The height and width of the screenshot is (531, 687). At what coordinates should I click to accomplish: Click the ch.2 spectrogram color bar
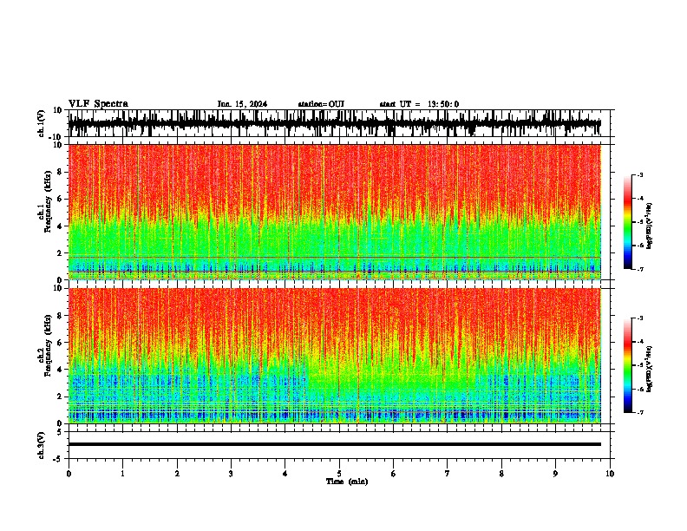point(628,365)
